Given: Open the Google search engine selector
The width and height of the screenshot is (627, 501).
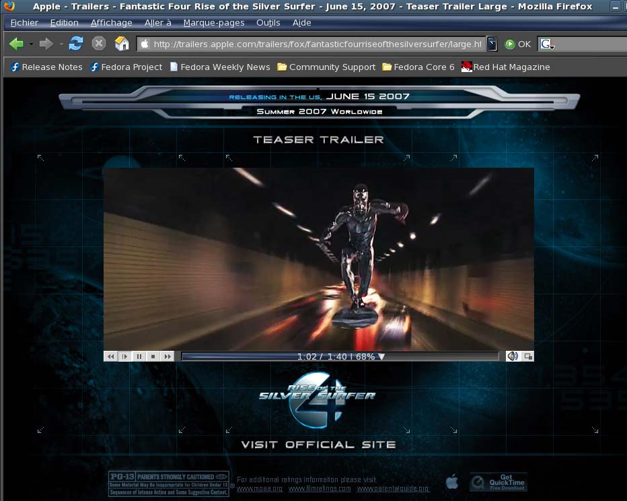Looking at the screenshot, I should (x=547, y=44).
